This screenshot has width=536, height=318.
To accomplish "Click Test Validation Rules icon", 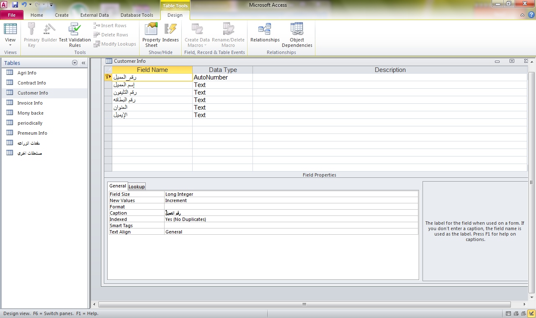I will click(75, 35).
